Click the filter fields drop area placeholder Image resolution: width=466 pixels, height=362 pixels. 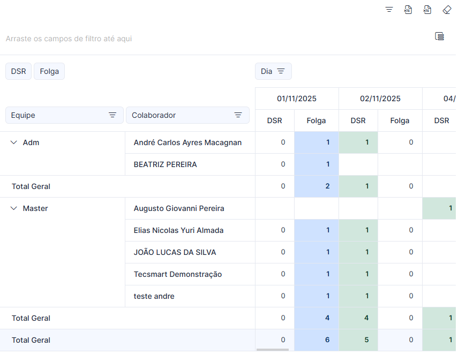click(69, 39)
